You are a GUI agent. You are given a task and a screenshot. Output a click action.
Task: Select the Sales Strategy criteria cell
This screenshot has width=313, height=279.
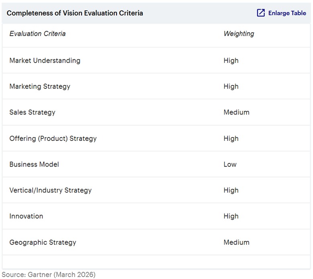(32, 112)
